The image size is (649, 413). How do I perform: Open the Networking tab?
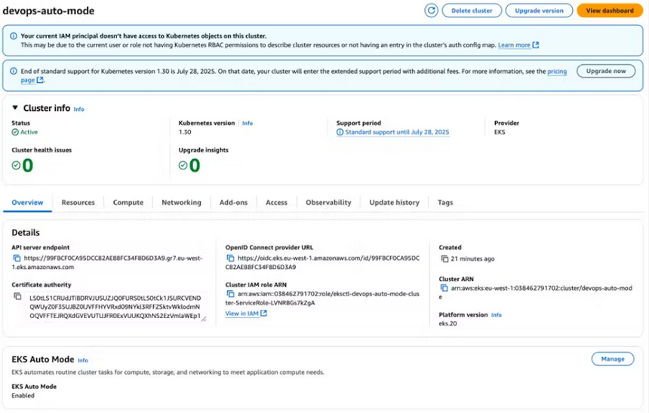[181, 202]
